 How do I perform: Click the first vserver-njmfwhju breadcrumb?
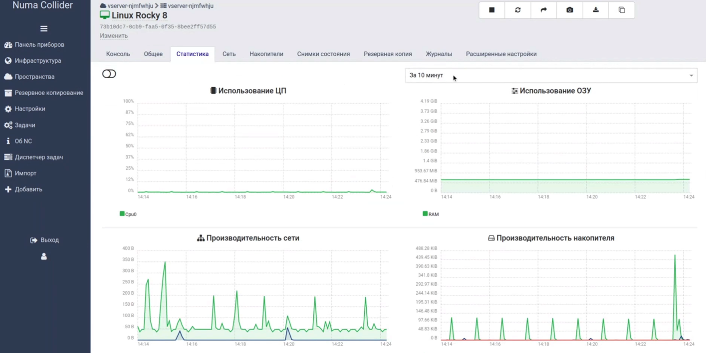coord(130,6)
